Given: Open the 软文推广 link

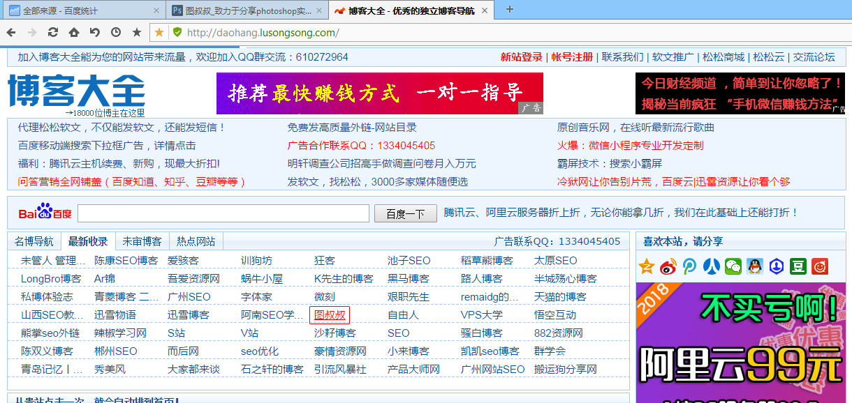Looking at the screenshot, I should click(673, 57).
